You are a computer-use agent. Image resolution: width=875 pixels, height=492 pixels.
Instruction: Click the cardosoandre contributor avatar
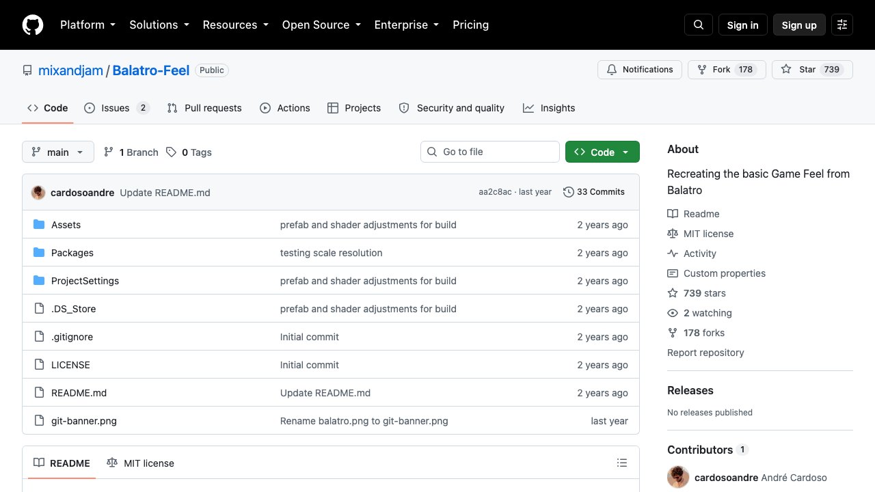pyautogui.click(x=678, y=477)
